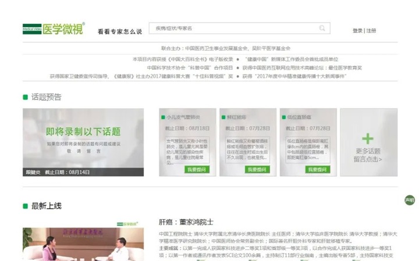The width and height of the screenshot is (419, 261).
Task: Open the 肝癌：董家鸿院士 title
Action: [x=186, y=221]
